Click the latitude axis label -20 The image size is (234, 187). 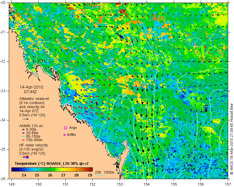point(3,3)
